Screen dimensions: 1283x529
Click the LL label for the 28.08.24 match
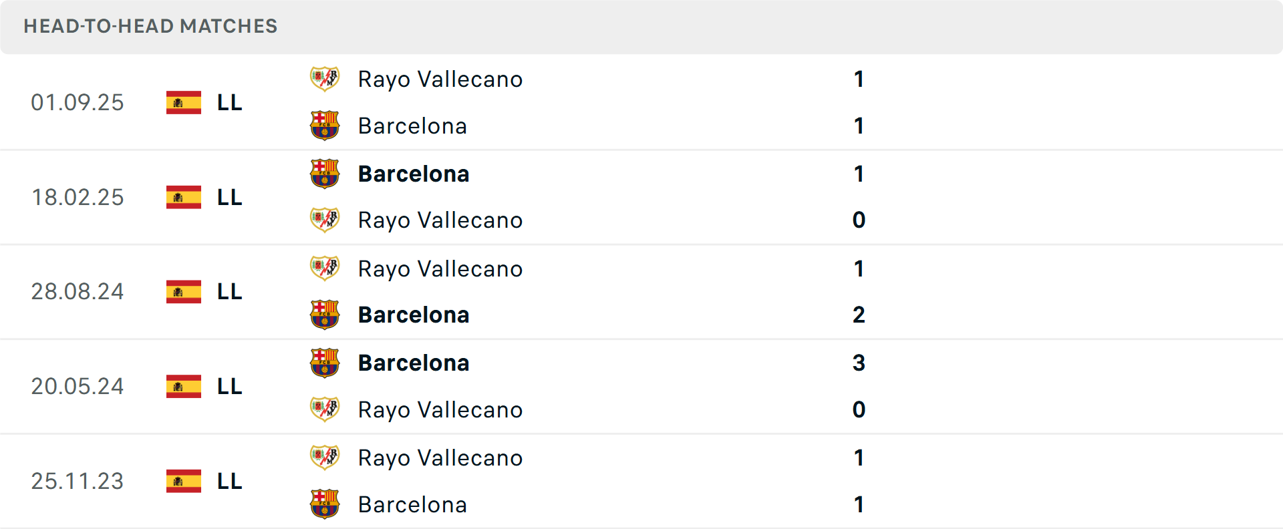pyautogui.click(x=229, y=292)
